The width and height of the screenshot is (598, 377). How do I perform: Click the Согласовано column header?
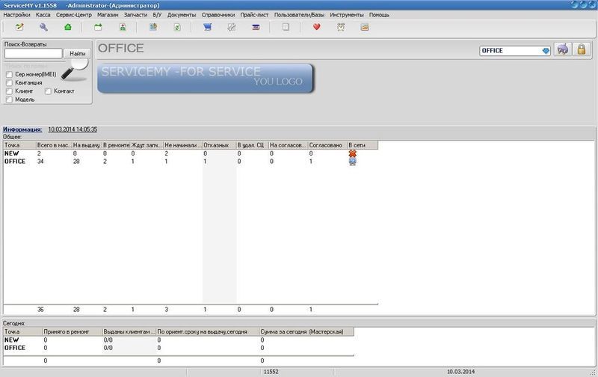327,145
